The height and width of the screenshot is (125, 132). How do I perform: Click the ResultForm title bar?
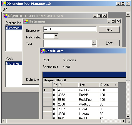tap(83, 51)
